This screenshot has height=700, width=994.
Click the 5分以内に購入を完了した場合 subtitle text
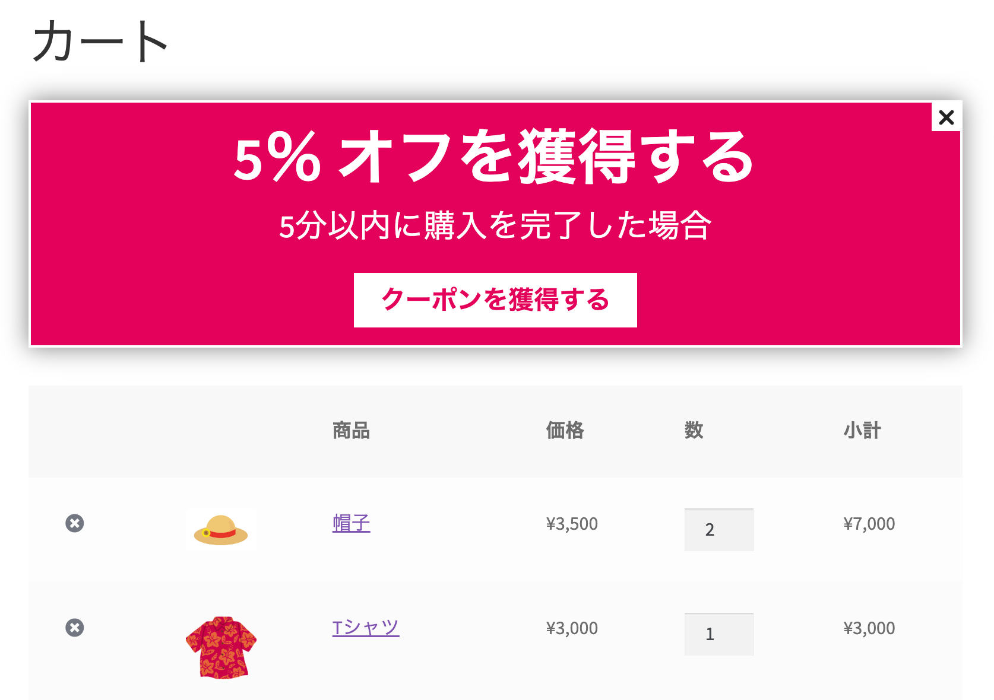coord(495,225)
